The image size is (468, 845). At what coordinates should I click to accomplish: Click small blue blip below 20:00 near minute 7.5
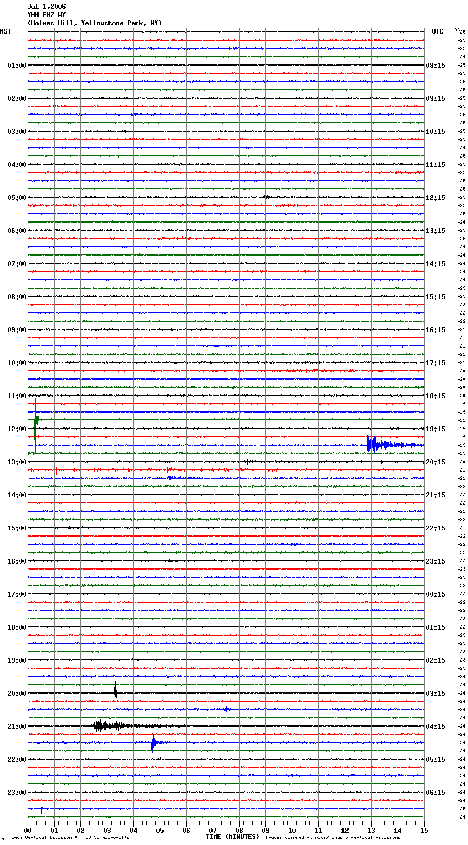226,709
